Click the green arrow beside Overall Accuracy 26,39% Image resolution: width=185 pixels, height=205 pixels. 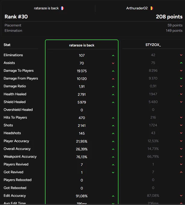tap(113, 149)
